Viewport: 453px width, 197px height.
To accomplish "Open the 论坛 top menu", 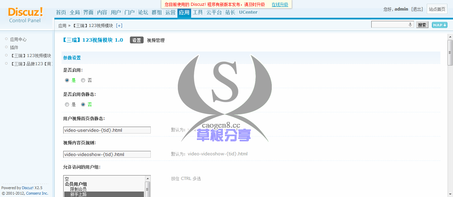I will 143,12.
